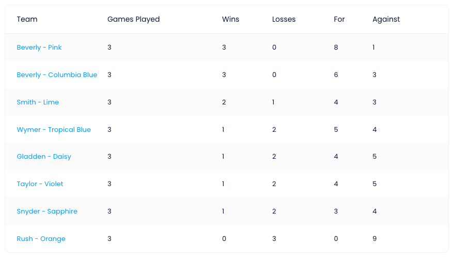Click the Wins column header
Screen dimensions: 454x257
(x=230, y=19)
